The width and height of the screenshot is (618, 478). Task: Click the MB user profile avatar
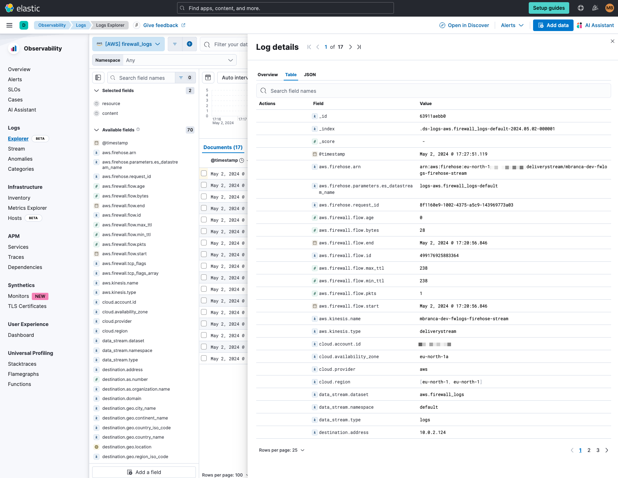click(610, 8)
